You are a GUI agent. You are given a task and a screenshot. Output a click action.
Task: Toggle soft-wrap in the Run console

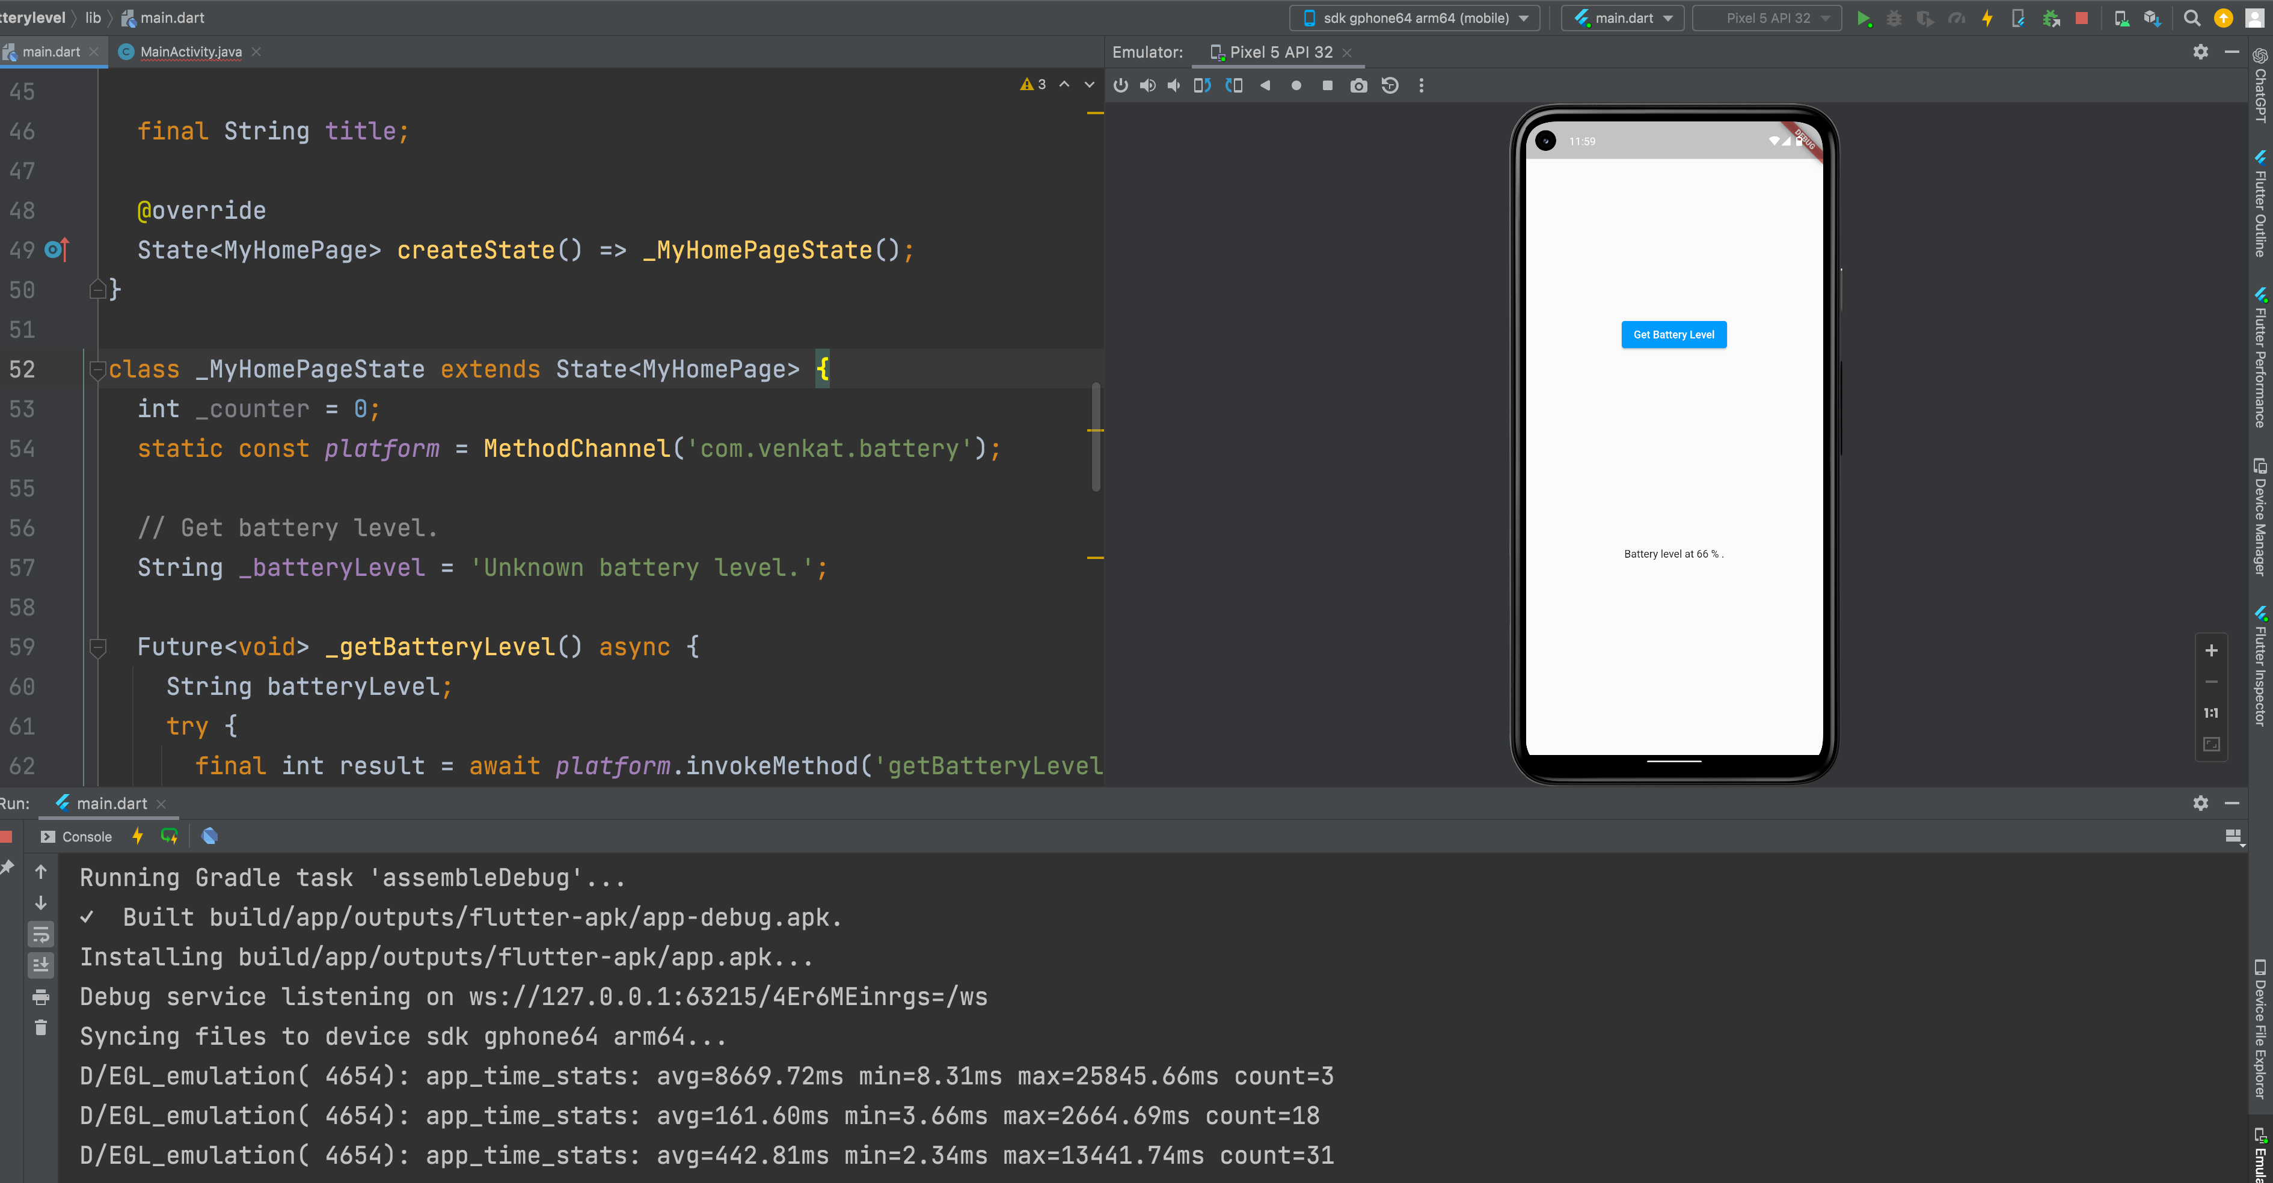coord(41,934)
